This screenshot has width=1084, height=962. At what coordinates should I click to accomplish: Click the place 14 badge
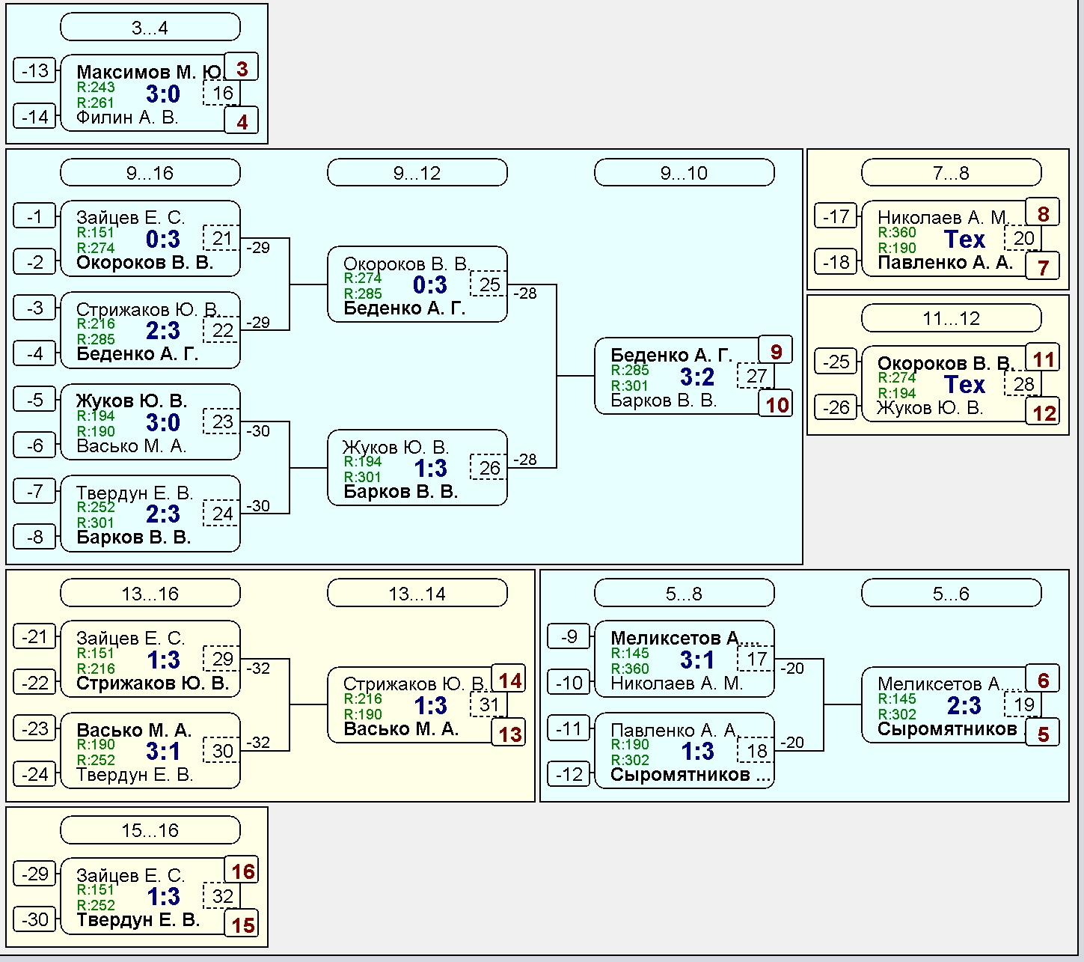[x=509, y=680]
